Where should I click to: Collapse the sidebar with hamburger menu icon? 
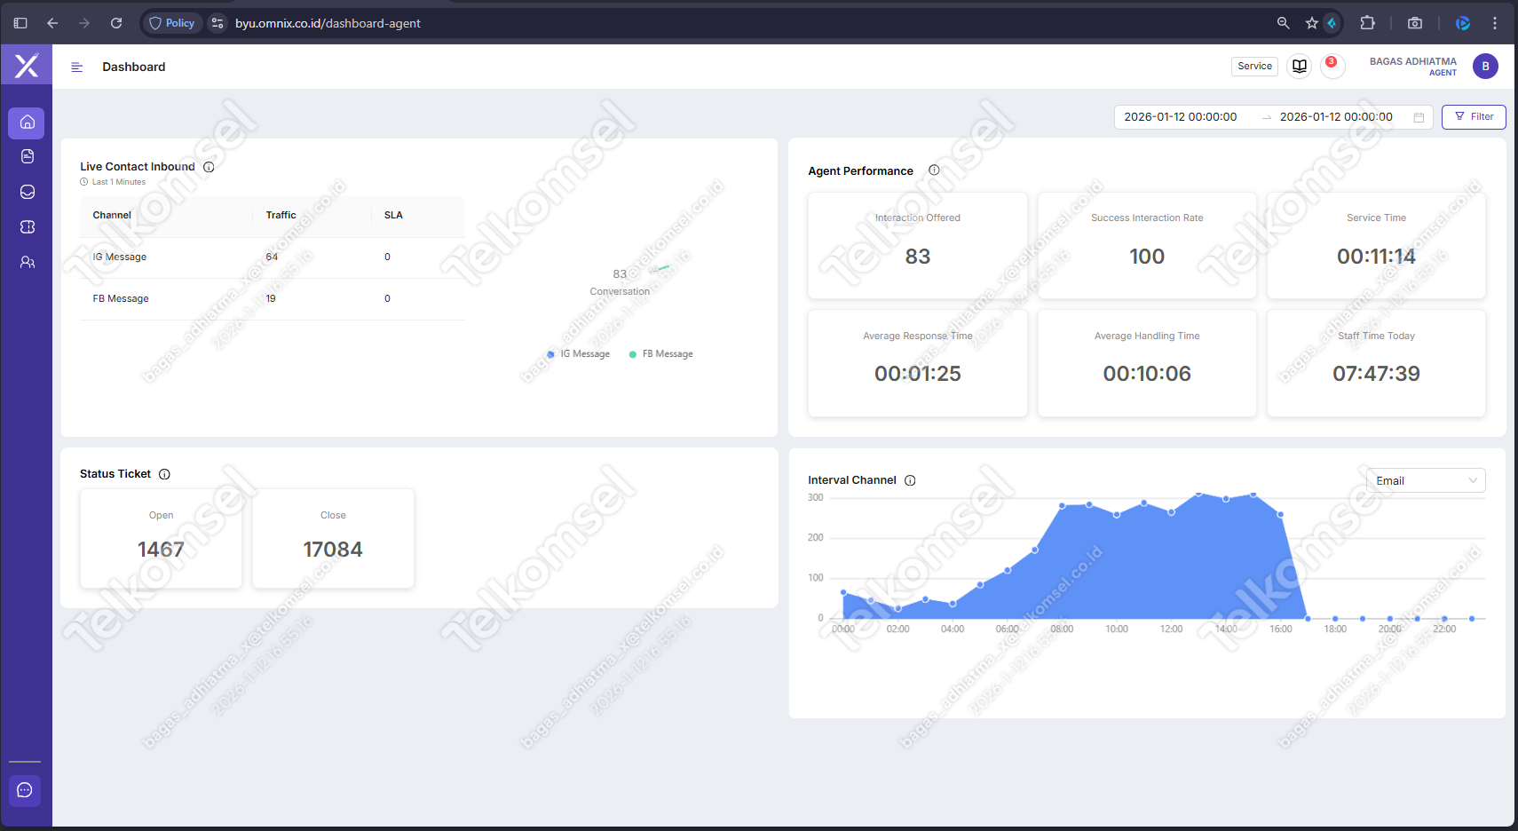click(77, 67)
